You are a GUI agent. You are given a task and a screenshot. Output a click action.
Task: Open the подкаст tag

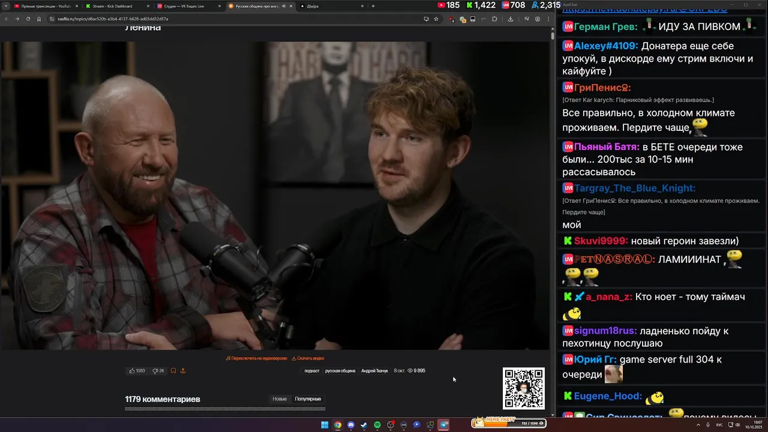point(312,371)
